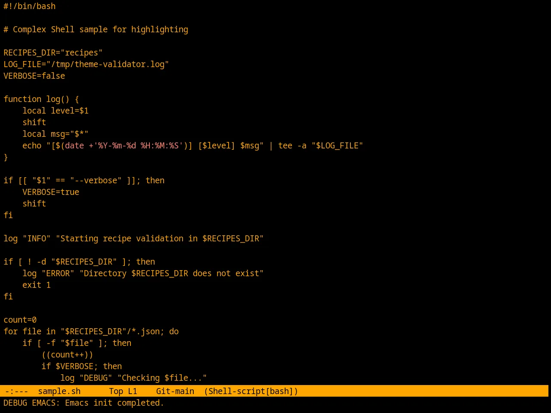The width and height of the screenshot is (551, 413).
Task: Click the echo area message 'Emacs init completed.'
Action: (x=115, y=403)
